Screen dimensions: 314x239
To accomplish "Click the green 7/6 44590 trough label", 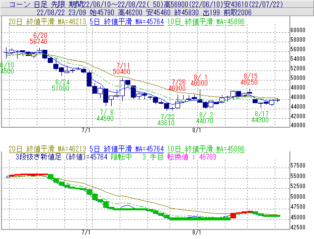I will (105, 115).
